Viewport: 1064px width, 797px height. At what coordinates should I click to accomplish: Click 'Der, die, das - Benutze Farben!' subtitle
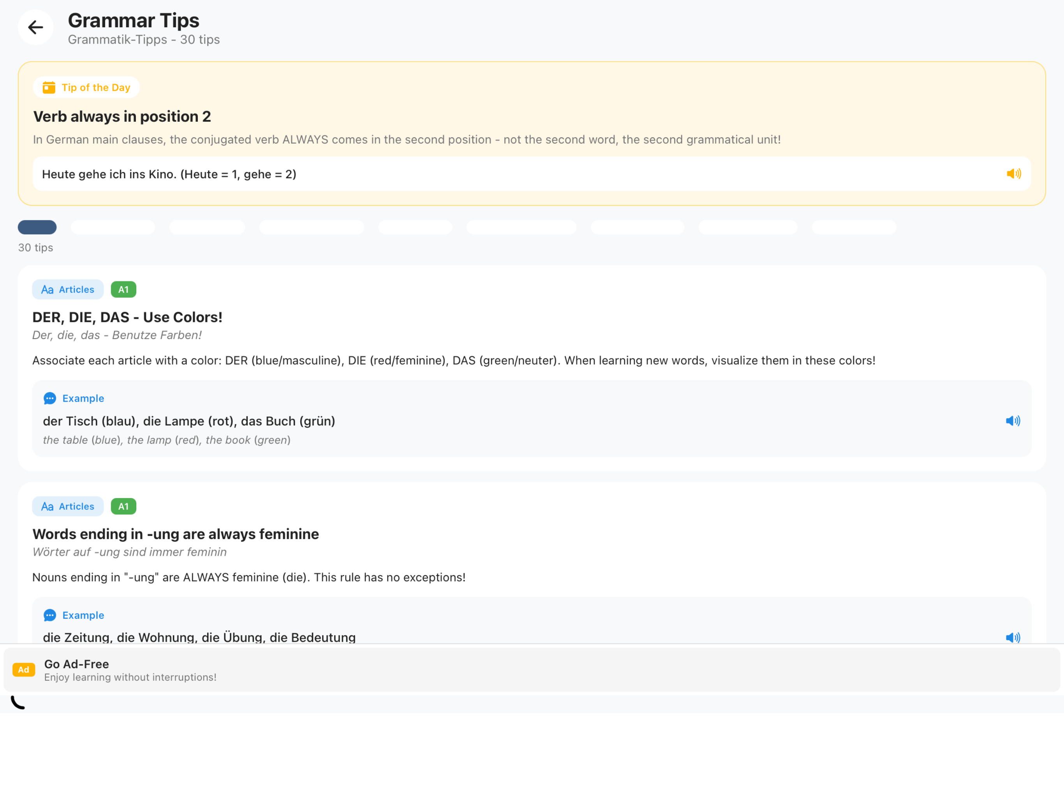coord(117,335)
